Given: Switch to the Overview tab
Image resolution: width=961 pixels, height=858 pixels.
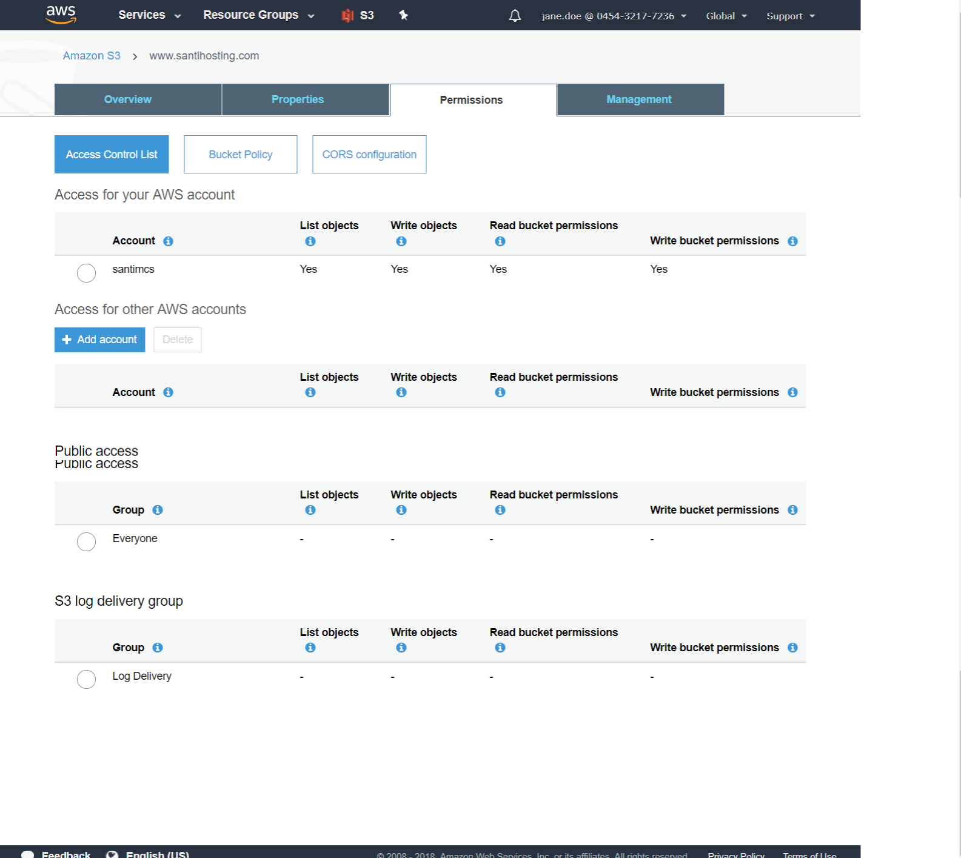Looking at the screenshot, I should click(x=138, y=99).
